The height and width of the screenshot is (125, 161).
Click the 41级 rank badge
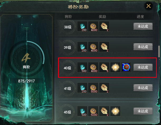point(68,88)
